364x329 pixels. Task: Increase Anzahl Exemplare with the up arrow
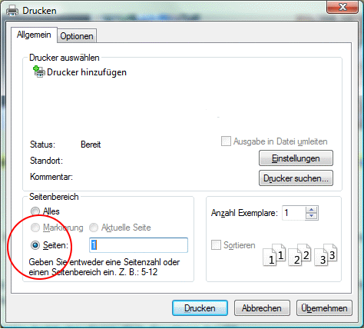pos(312,210)
